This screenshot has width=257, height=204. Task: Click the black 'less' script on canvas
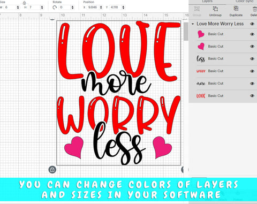point(119,143)
